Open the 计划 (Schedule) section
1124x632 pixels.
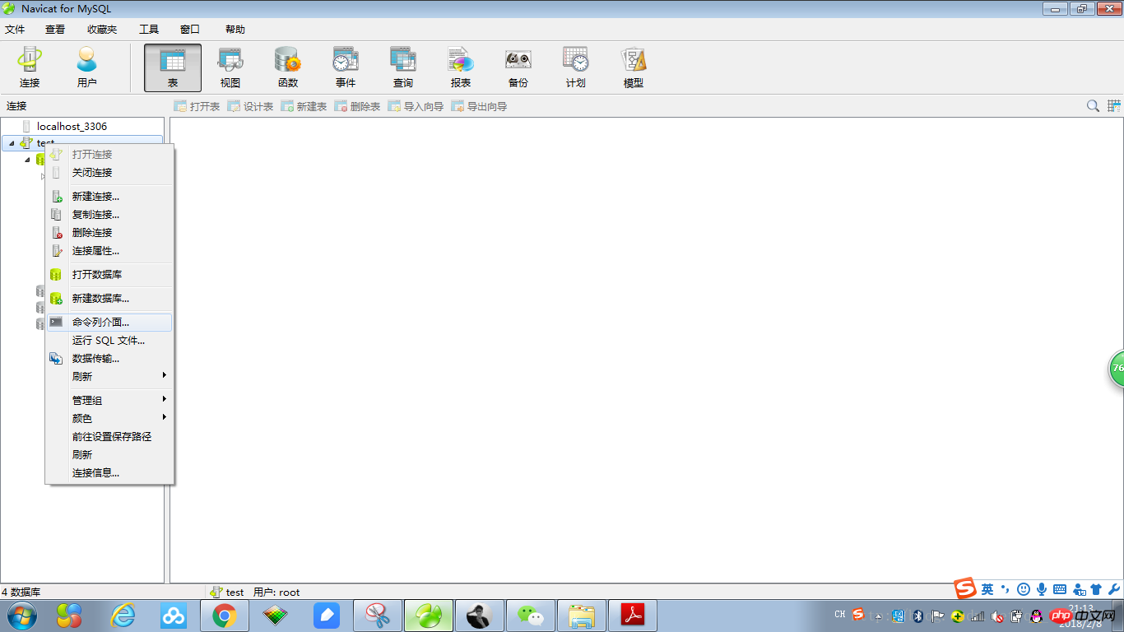(x=576, y=67)
